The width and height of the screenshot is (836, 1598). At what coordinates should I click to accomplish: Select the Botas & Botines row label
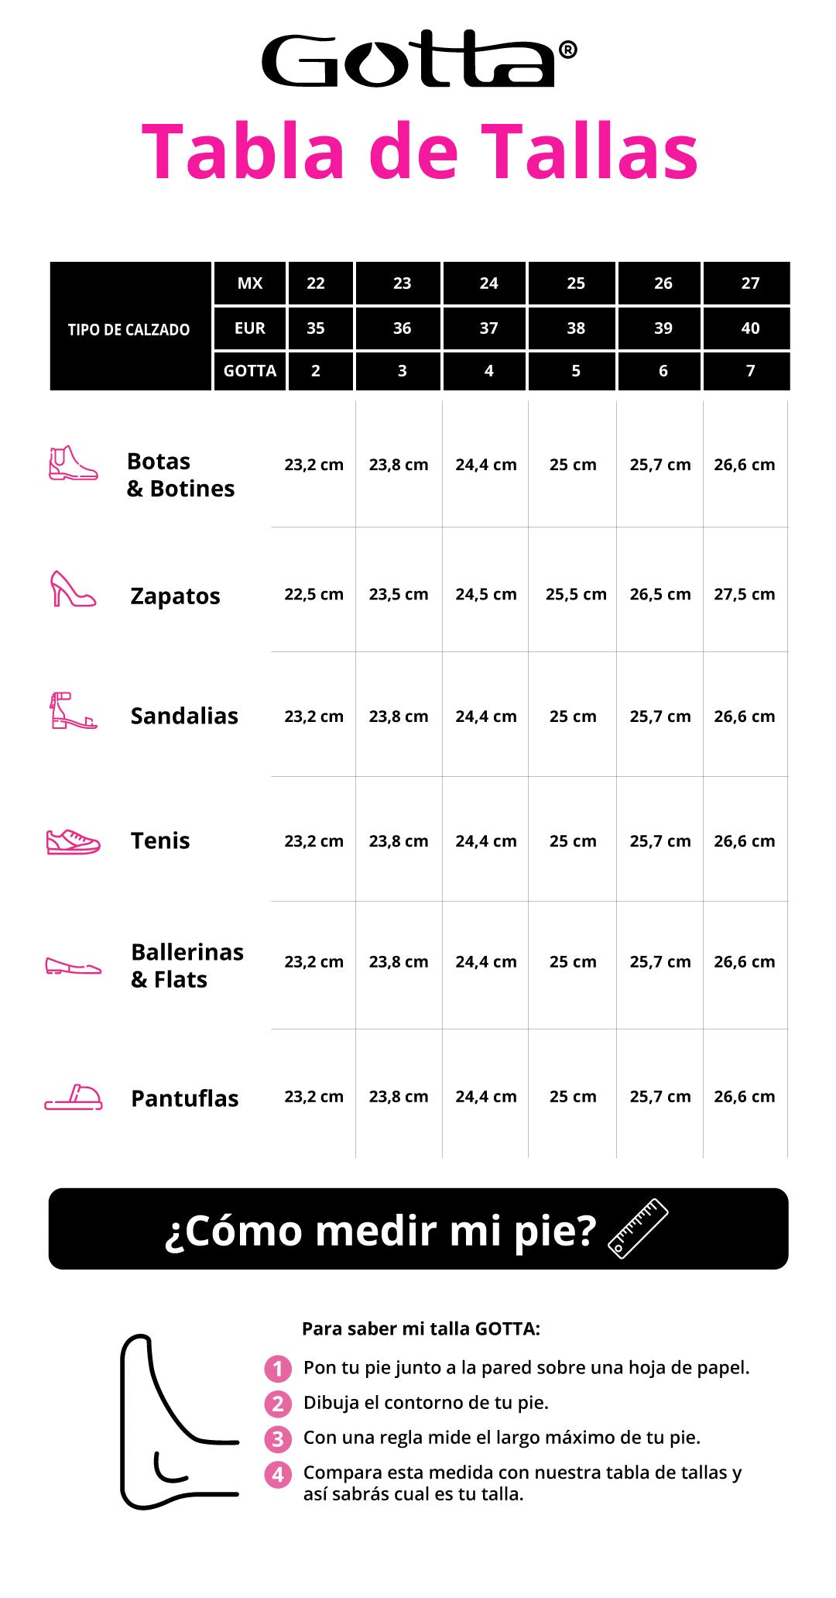[180, 475]
